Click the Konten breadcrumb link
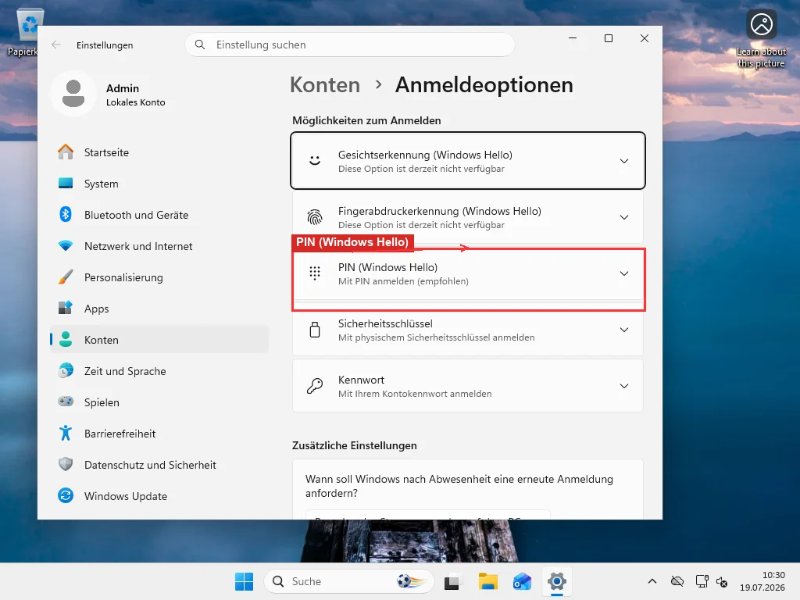Viewport: 800px width, 600px height. [x=325, y=84]
